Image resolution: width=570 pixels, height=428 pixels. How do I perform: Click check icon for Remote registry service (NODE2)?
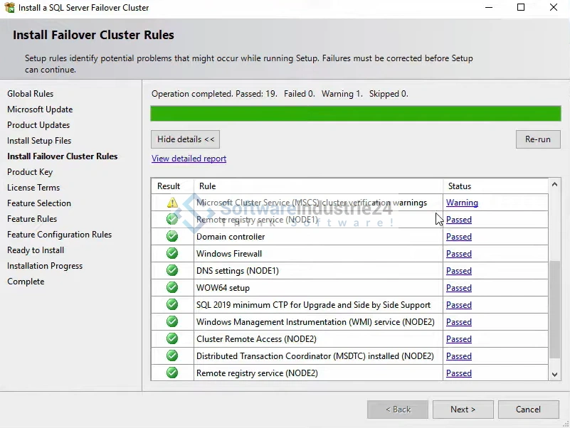(172, 373)
